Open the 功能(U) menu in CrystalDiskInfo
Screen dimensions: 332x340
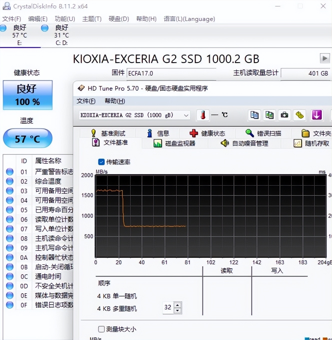point(64,19)
